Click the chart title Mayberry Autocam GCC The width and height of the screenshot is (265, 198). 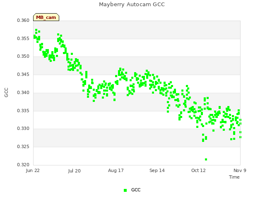click(x=132, y=5)
